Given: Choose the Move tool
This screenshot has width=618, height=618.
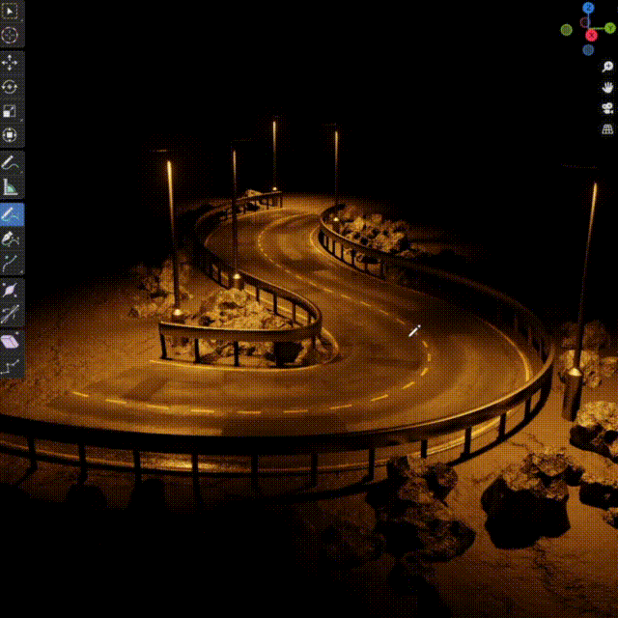Looking at the screenshot, I should [11, 63].
